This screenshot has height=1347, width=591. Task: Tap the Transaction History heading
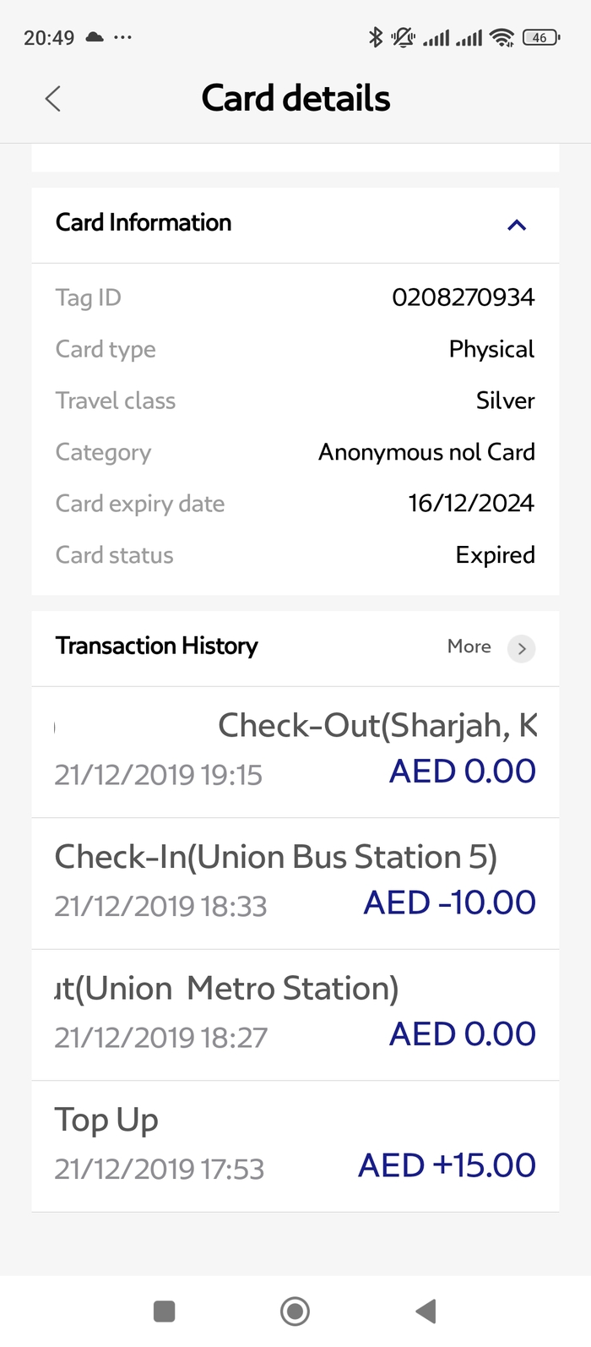click(x=157, y=646)
